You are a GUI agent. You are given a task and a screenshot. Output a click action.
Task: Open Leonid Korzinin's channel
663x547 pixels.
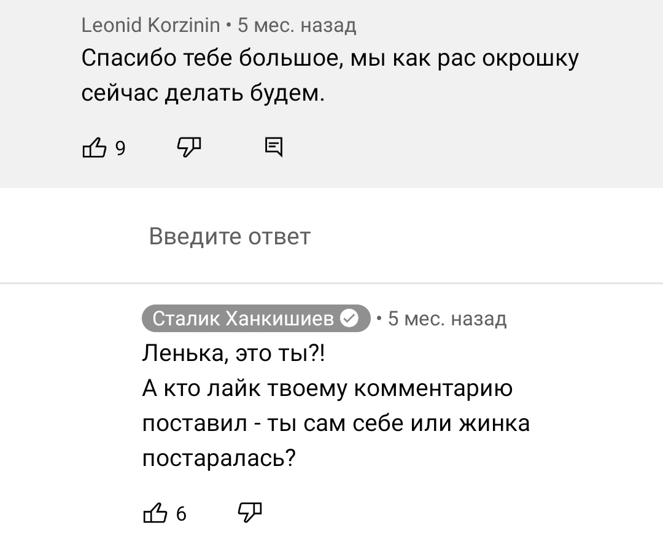click(150, 25)
